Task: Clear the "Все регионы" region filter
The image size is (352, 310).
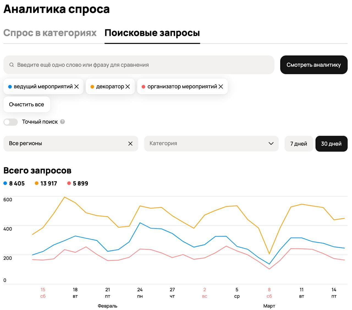Action: point(130,143)
